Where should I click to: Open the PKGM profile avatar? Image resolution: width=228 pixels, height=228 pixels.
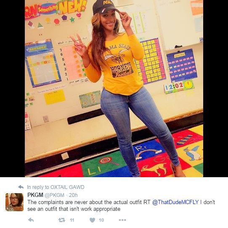point(14,202)
